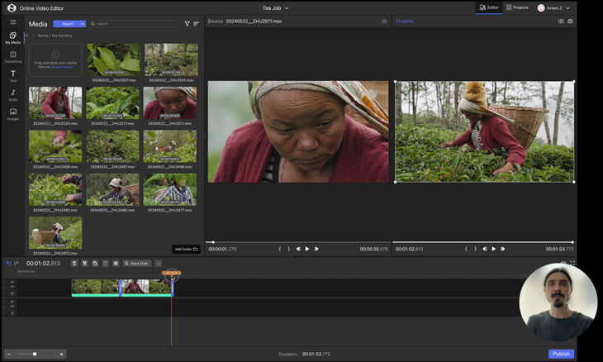Viewport: 603px width, 362px height.
Task: Go back in media folder navigation
Action: coord(27,36)
